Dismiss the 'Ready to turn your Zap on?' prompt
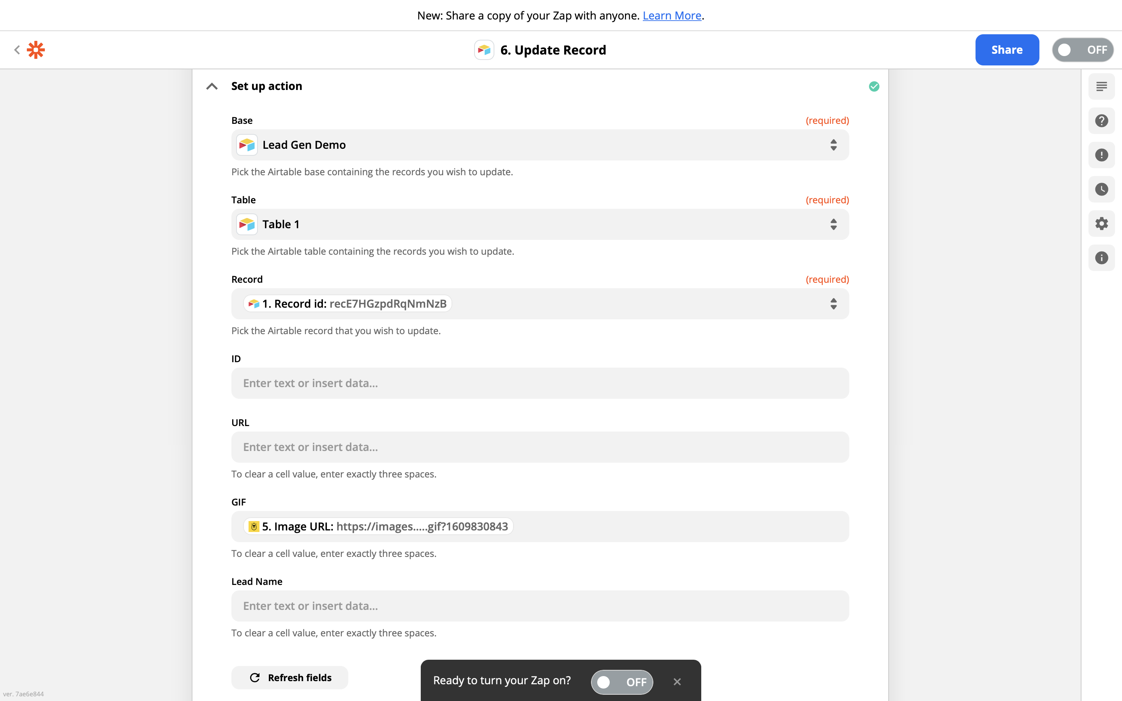 click(677, 682)
